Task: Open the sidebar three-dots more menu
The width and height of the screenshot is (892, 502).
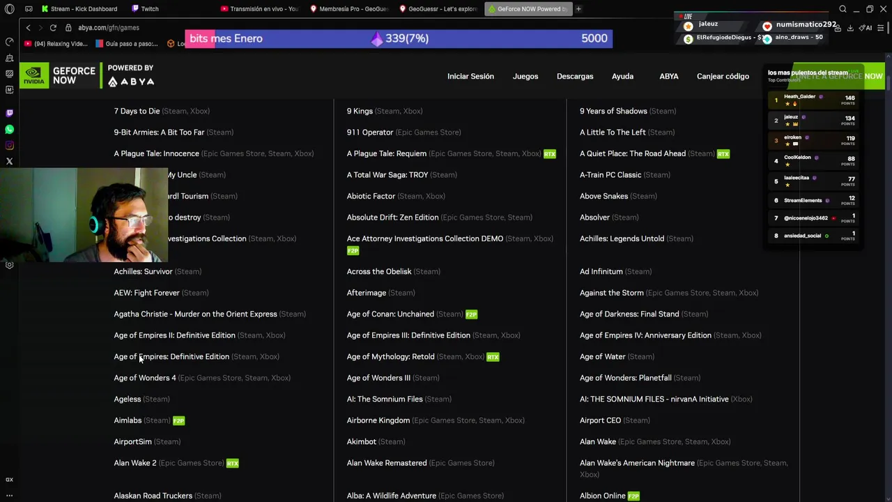Action: [9, 496]
